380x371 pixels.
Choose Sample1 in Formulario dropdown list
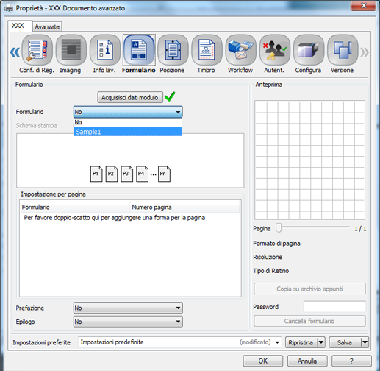[x=128, y=132]
